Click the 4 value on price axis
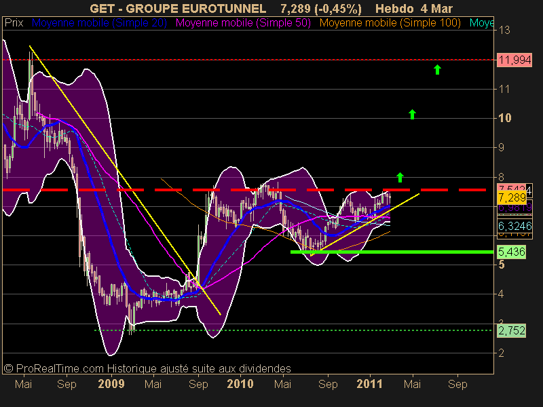The height and width of the screenshot is (407, 543). [501, 294]
